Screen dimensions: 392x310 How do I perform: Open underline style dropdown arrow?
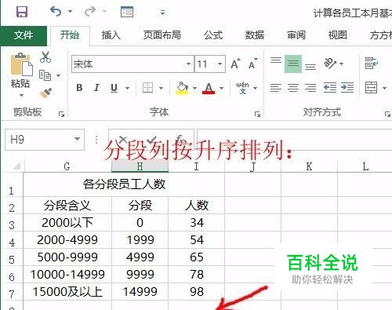coord(128,88)
